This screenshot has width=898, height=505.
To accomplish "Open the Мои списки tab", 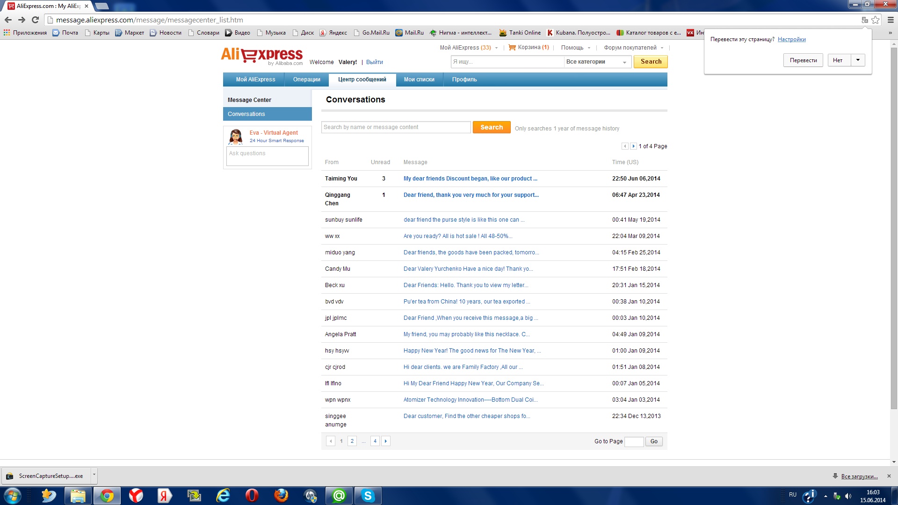I will pyautogui.click(x=419, y=79).
